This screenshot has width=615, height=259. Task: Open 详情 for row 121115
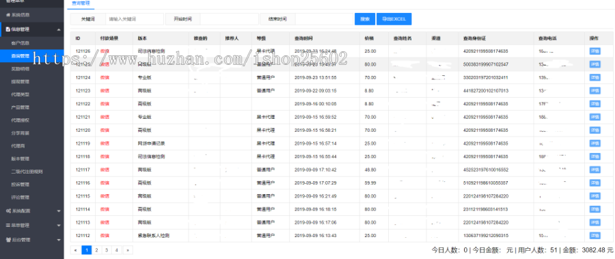tap(594, 196)
